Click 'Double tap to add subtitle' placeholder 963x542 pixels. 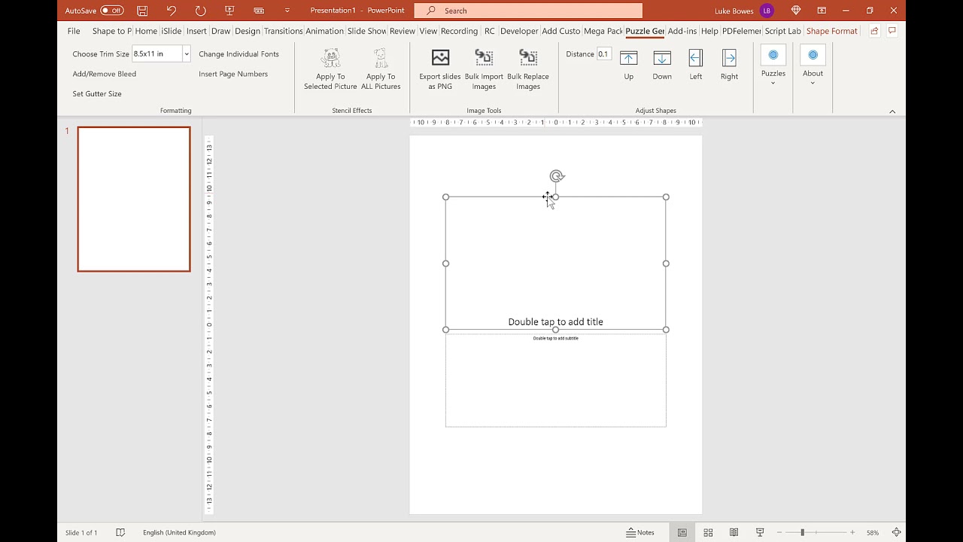pos(556,338)
